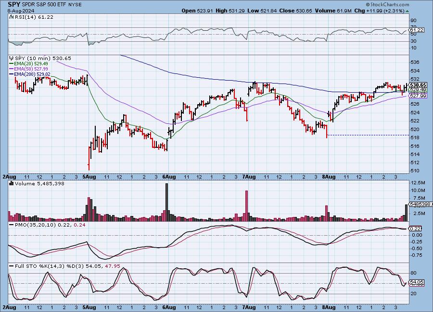Viewport: 433px width, 312px height.
Task: Click the RSI(14) indicator legend icon
Action: [x=12, y=17]
